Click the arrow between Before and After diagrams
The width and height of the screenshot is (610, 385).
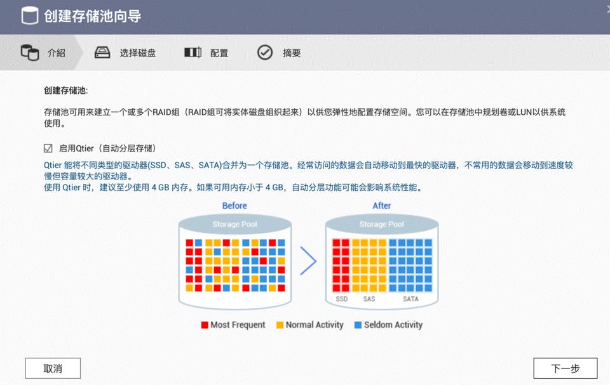pyautogui.click(x=308, y=261)
